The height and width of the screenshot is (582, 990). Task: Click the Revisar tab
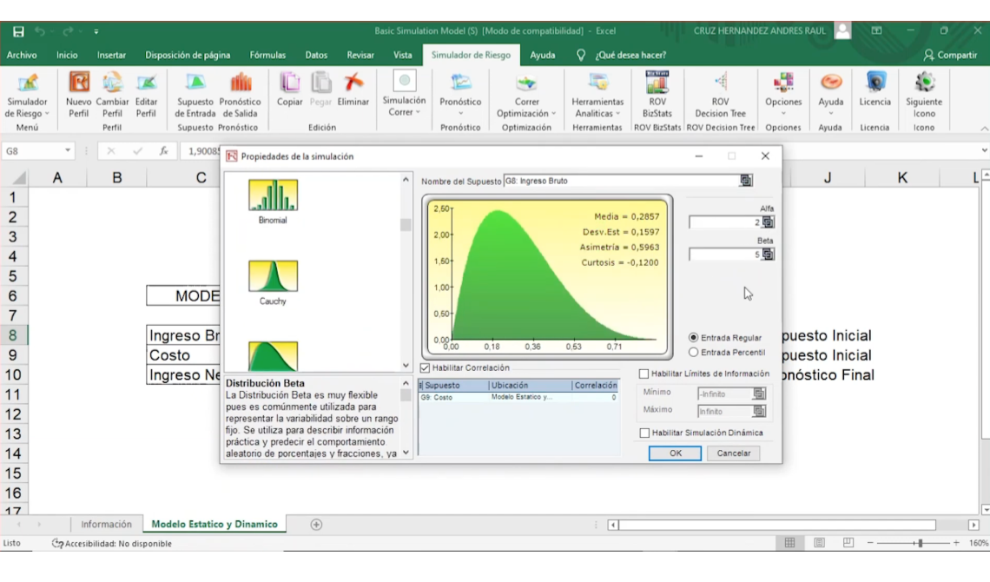click(360, 55)
